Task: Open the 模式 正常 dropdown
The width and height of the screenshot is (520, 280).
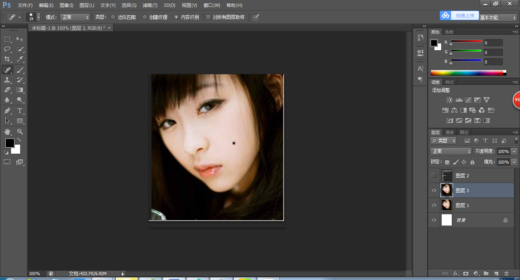Action: [75, 17]
